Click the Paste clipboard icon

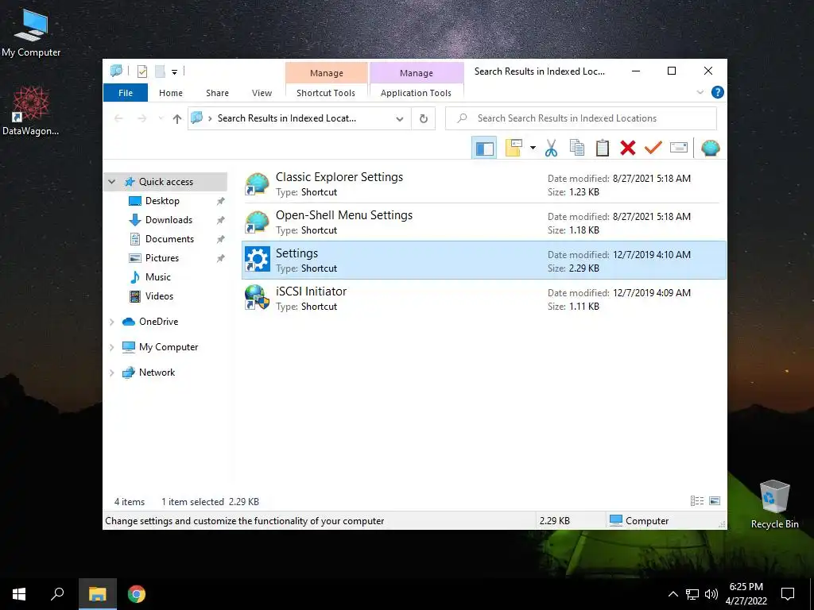click(x=603, y=149)
